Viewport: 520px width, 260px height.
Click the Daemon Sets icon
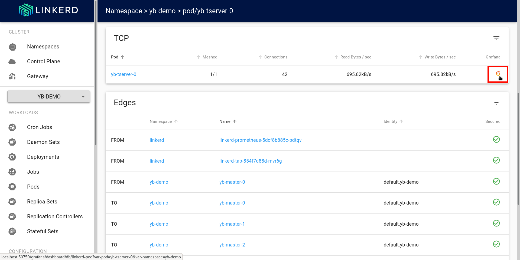pyautogui.click(x=12, y=142)
